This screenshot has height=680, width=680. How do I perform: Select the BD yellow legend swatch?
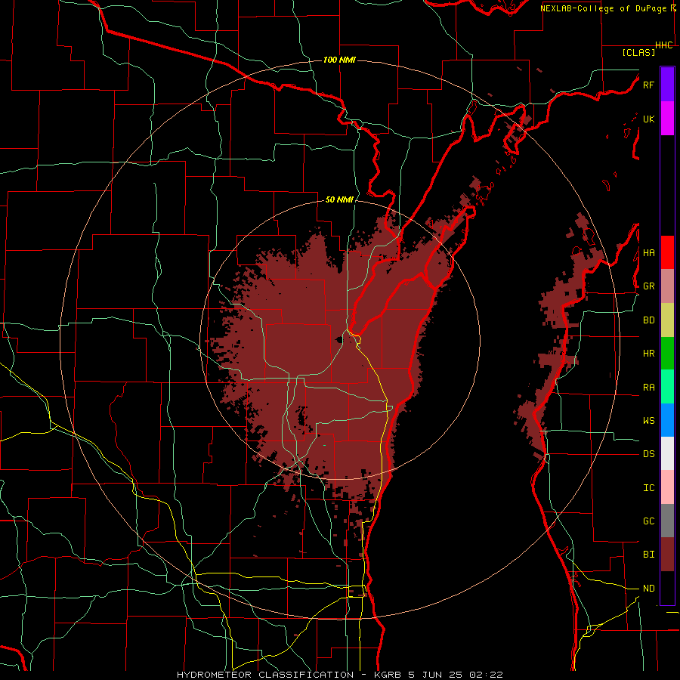pyautogui.click(x=667, y=320)
